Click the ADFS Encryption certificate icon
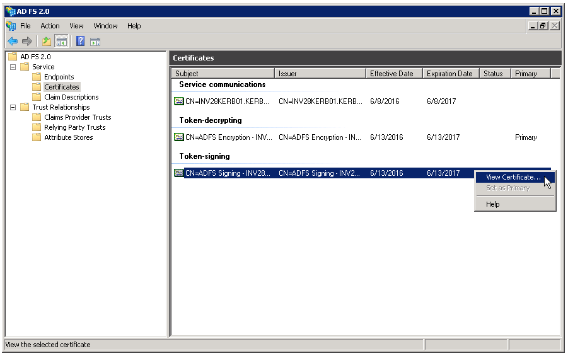This screenshot has height=356, width=568. (x=179, y=137)
